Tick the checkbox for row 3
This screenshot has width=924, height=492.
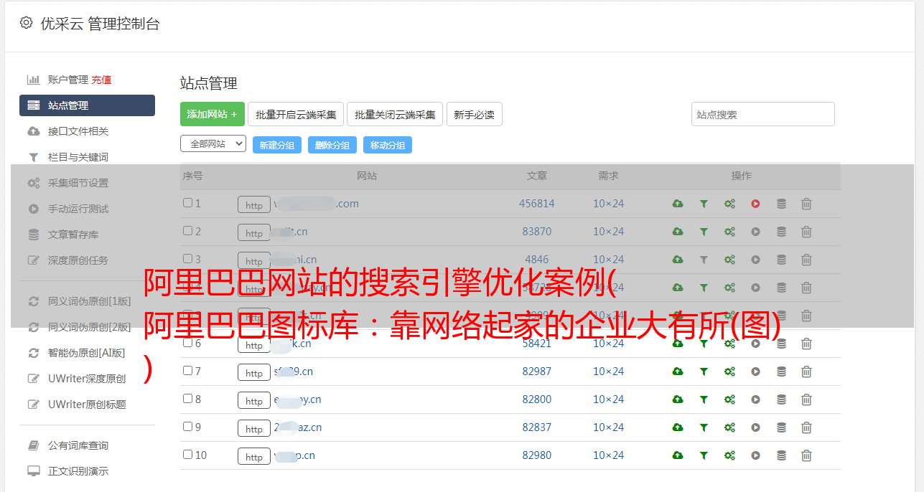pyautogui.click(x=187, y=259)
